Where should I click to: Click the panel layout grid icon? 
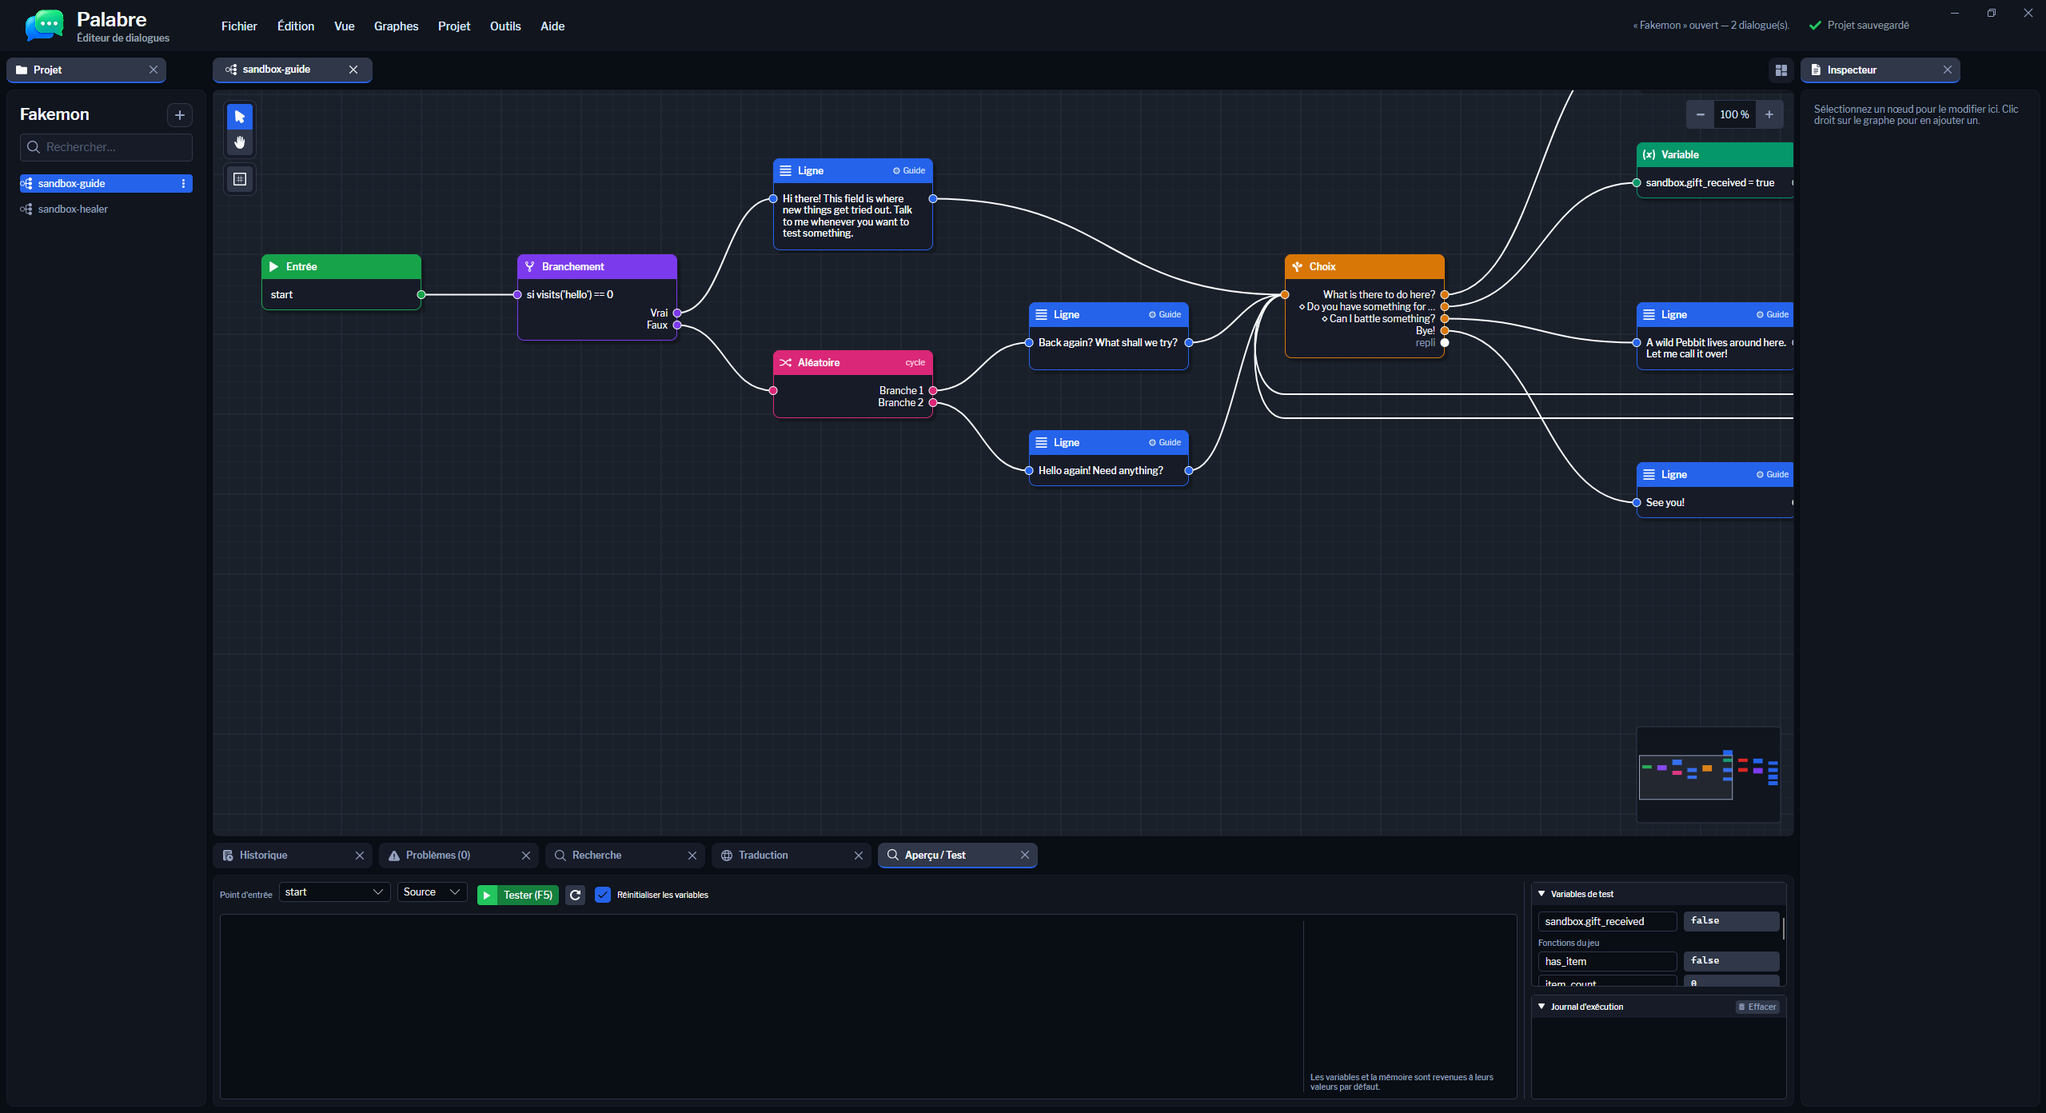point(1781,70)
